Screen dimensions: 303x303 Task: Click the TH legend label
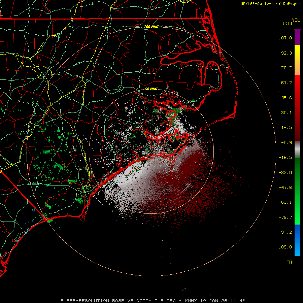pos(289,262)
